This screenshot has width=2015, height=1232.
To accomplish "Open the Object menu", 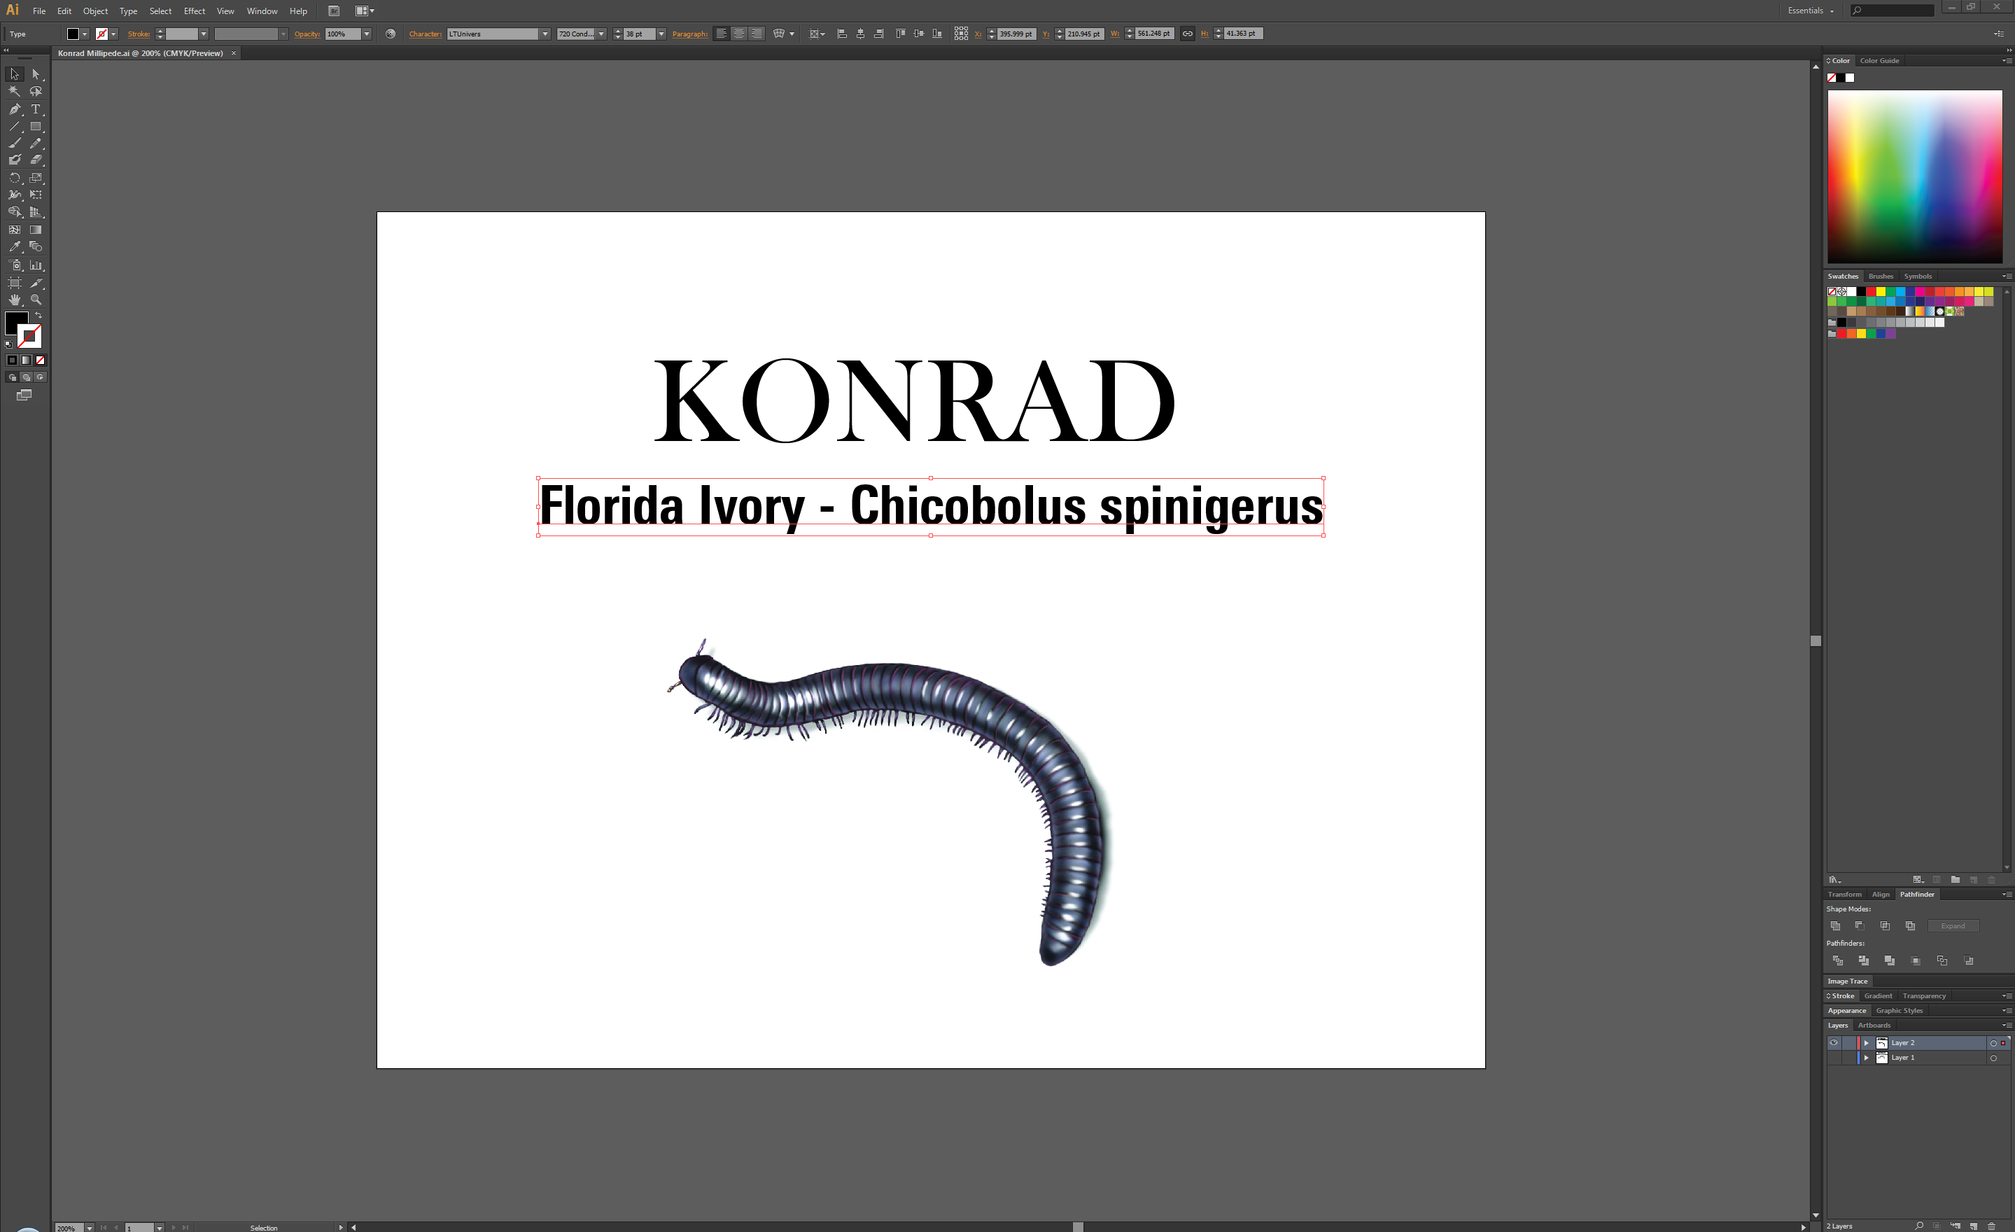I will 95,10.
